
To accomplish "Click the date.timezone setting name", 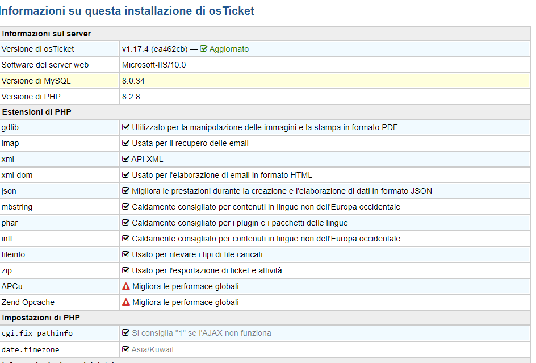I will click(x=31, y=349).
